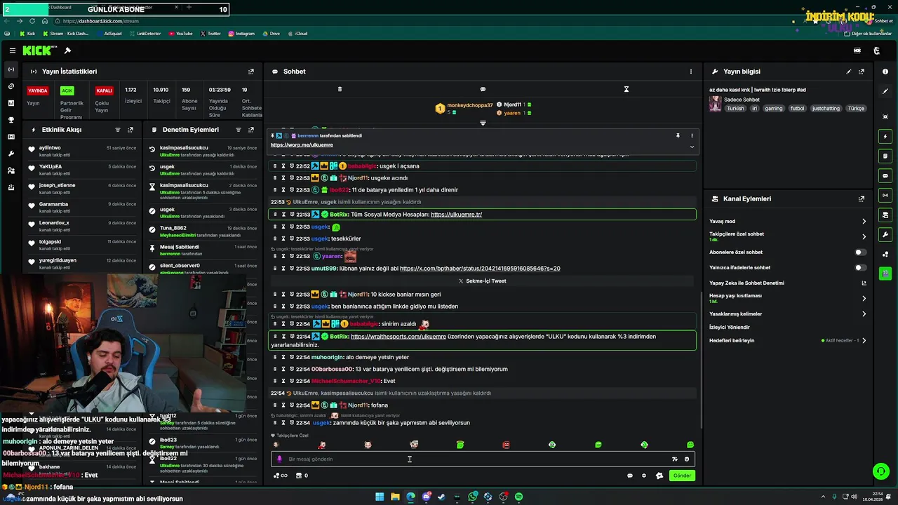Open the YouTube bookmark
The width and height of the screenshot is (898, 505).
180,34
